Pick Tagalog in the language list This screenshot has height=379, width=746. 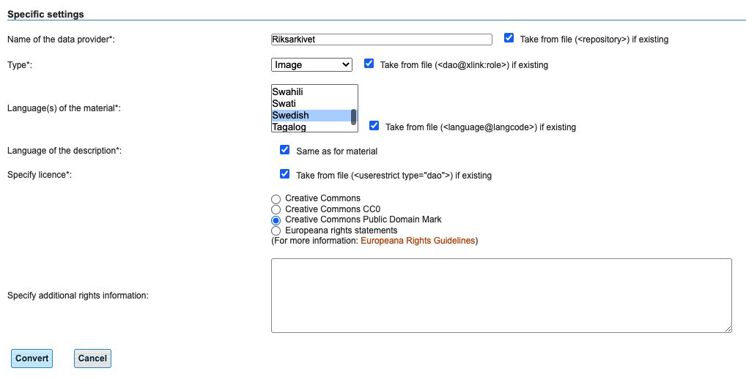[x=311, y=127]
